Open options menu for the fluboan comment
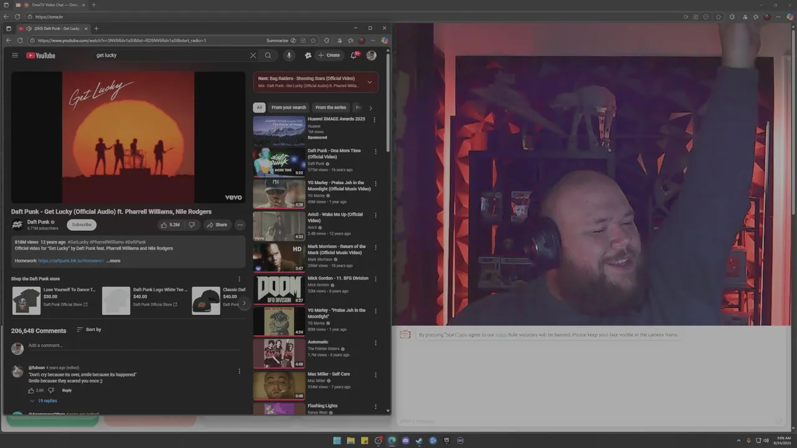797x448 pixels. tap(239, 371)
